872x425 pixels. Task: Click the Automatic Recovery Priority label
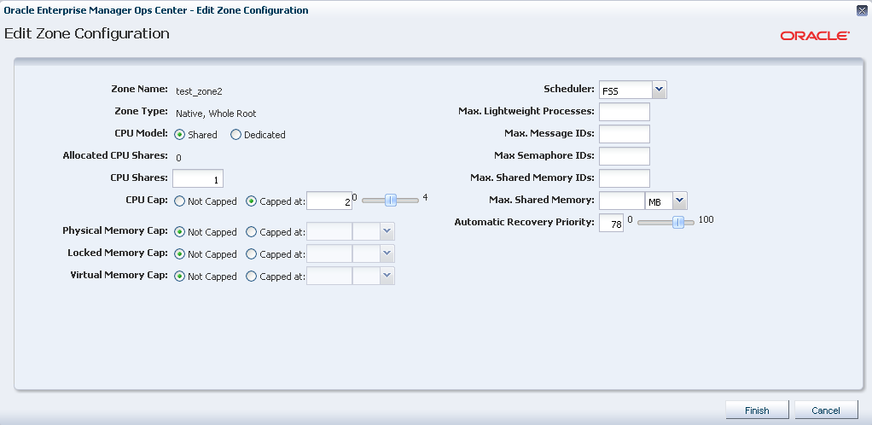tap(525, 221)
